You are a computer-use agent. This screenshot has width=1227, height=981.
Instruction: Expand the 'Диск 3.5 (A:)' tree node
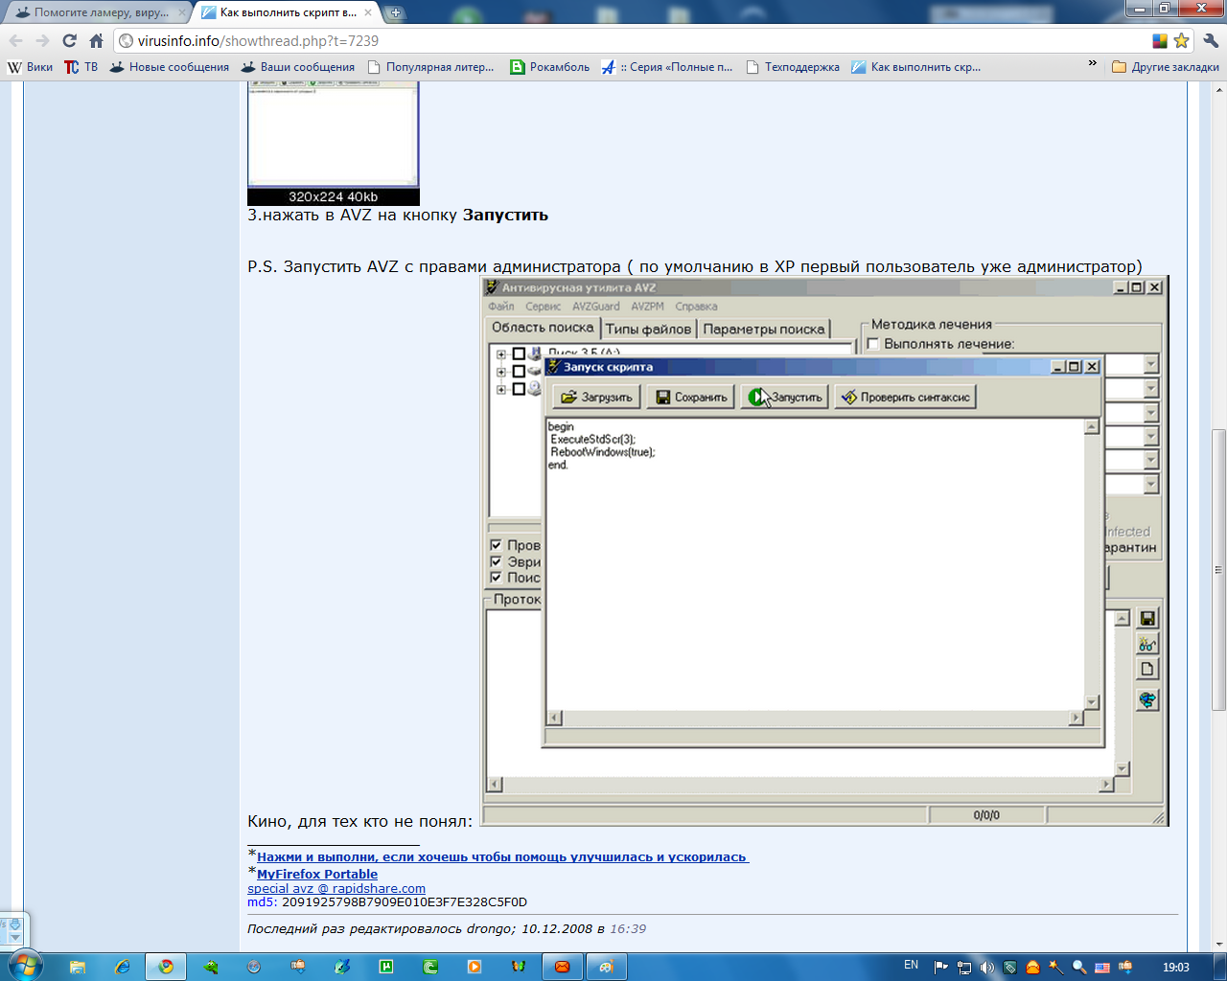point(500,354)
